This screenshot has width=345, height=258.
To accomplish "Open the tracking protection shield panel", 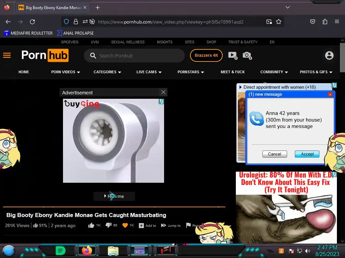I will point(66,22).
